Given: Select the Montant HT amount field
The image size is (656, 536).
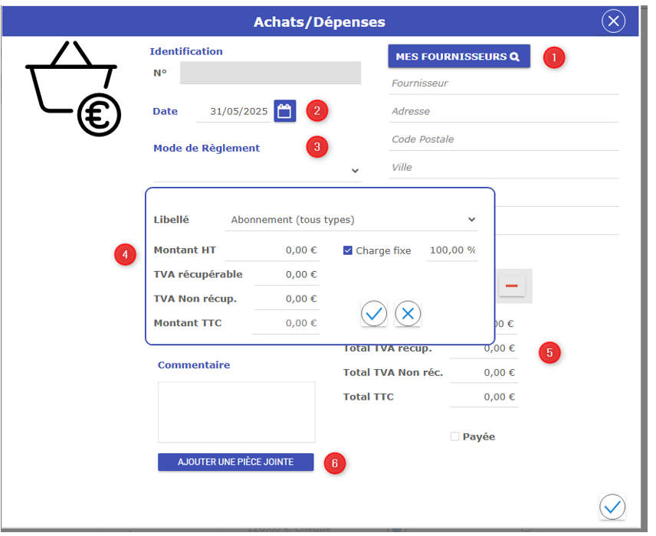Looking at the screenshot, I should pyautogui.click(x=287, y=250).
